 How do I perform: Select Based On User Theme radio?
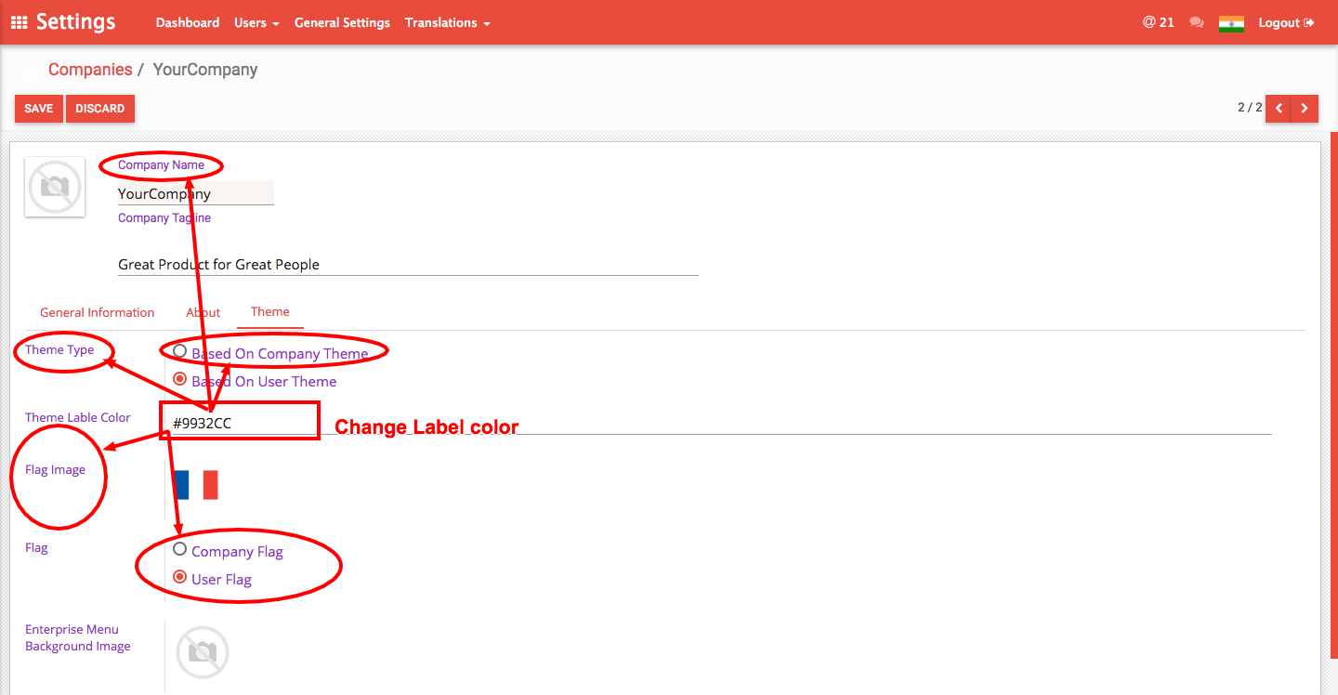point(180,379)
